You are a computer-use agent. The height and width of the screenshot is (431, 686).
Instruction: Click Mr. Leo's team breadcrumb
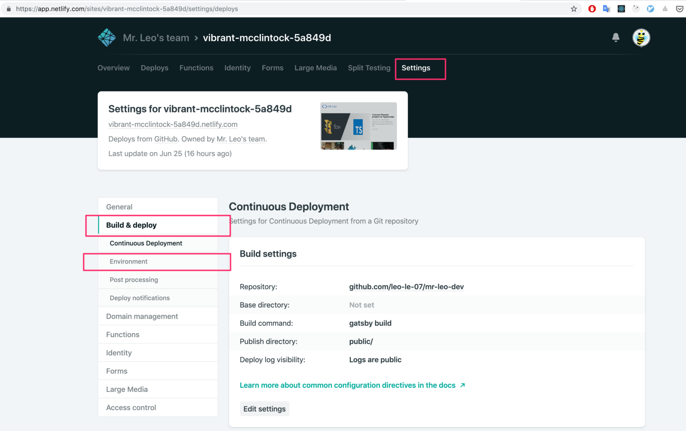tap(156, 38)
